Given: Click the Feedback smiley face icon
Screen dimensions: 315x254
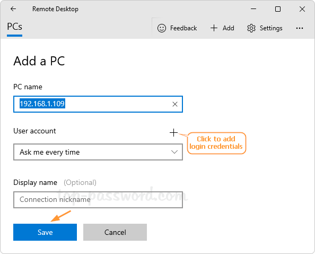Looking at the screenshot, I should click(x=162, y=28).
